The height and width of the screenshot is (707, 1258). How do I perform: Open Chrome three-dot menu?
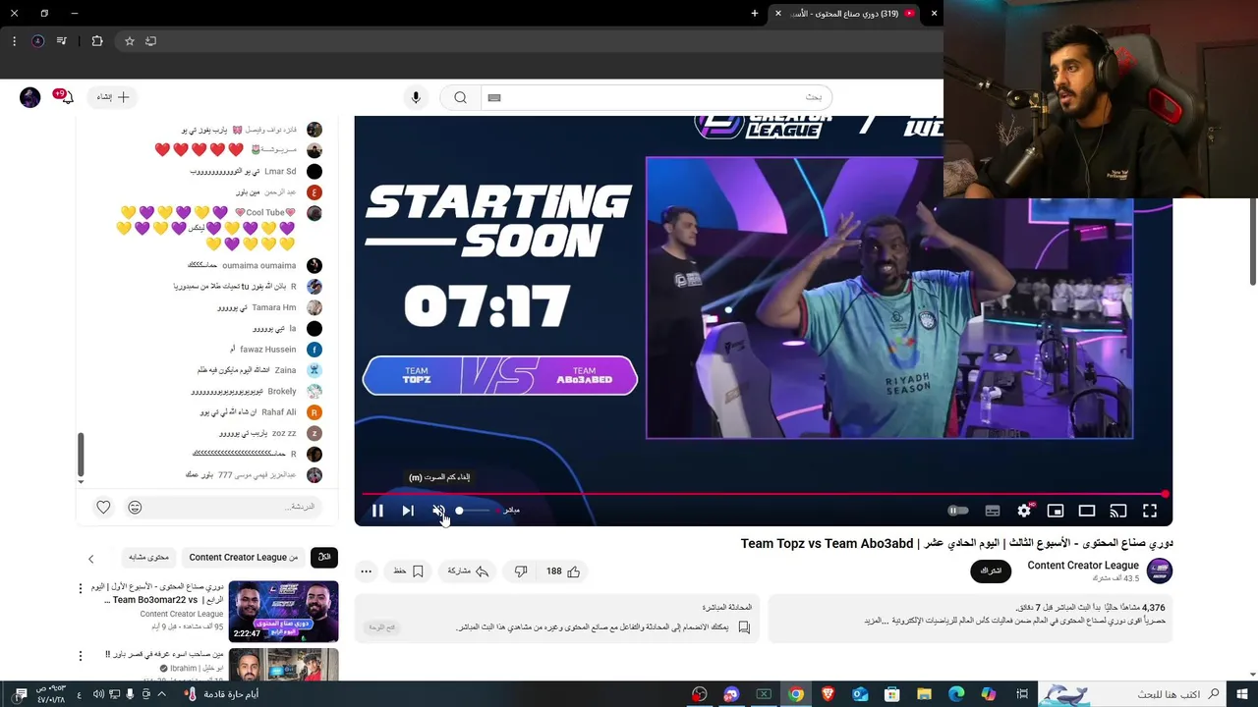[14, 41]
